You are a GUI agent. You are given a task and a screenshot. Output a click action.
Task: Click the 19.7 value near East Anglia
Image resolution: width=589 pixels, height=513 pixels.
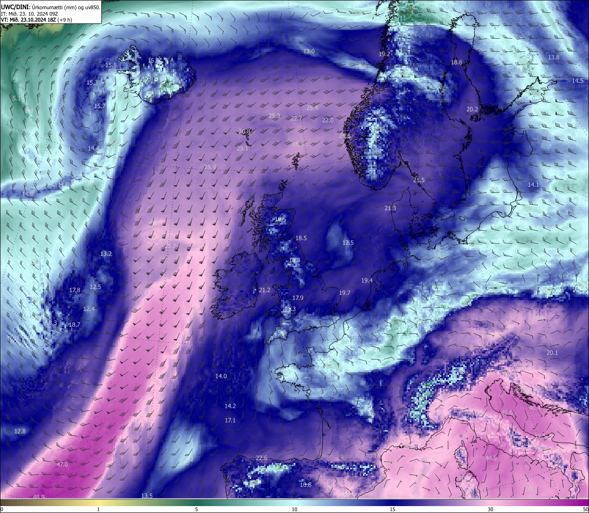344,293
